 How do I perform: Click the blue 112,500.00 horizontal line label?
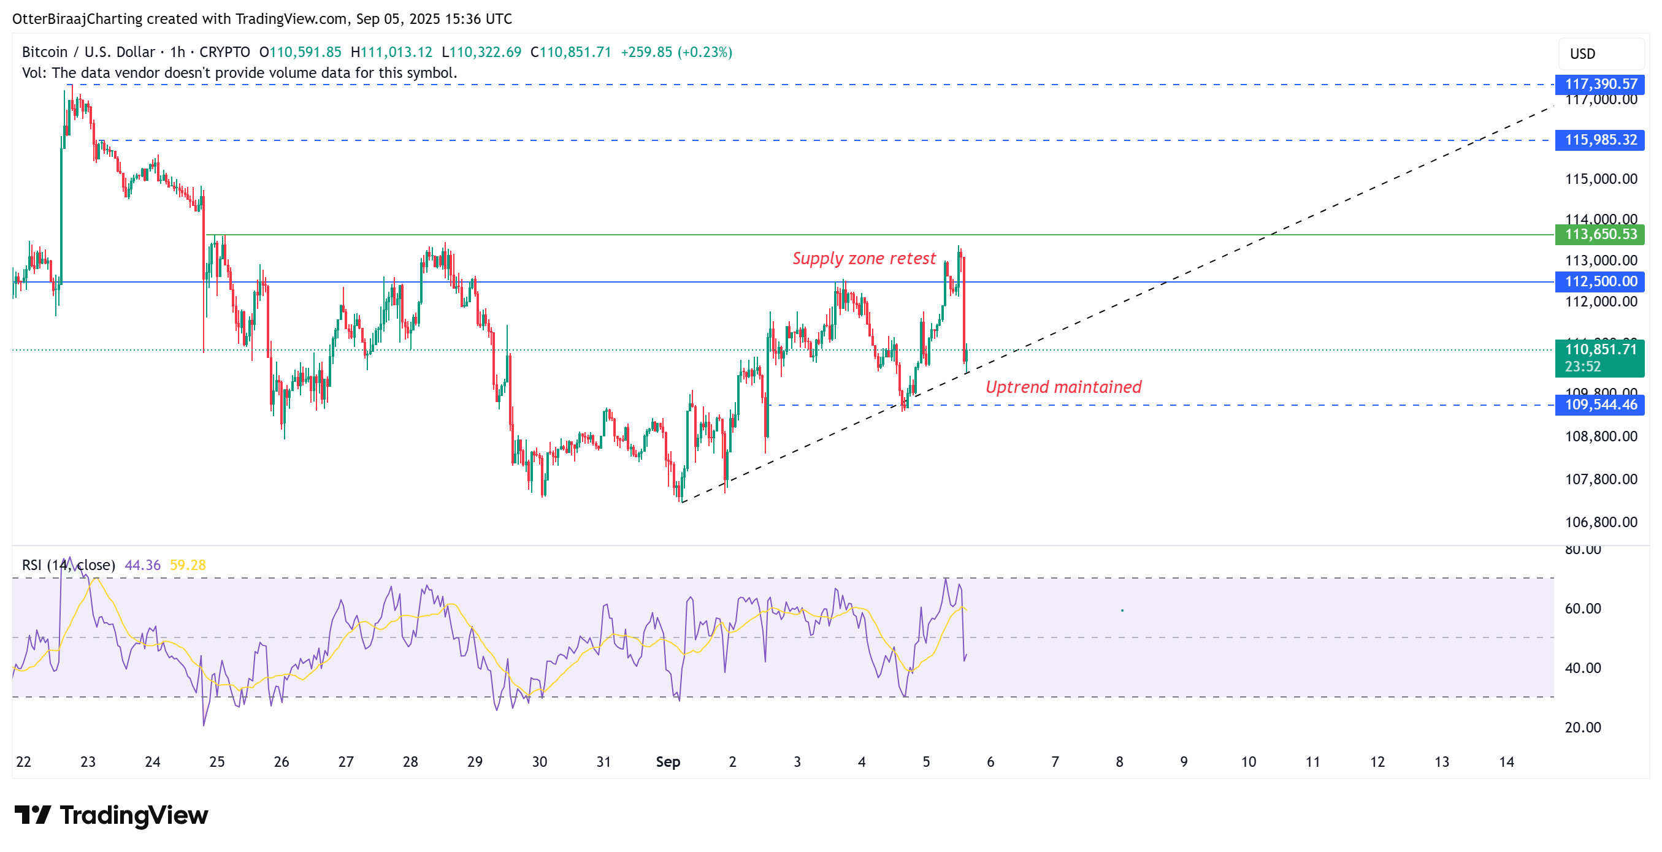[x=1599, y=281]
